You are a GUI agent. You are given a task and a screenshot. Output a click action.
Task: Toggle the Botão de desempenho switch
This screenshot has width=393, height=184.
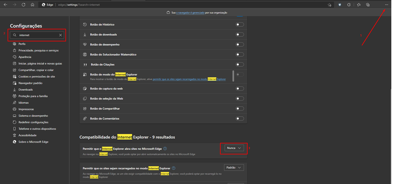[x=240, y=45]
